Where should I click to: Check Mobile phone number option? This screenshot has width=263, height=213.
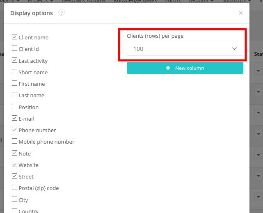click(x=15, y=142)
